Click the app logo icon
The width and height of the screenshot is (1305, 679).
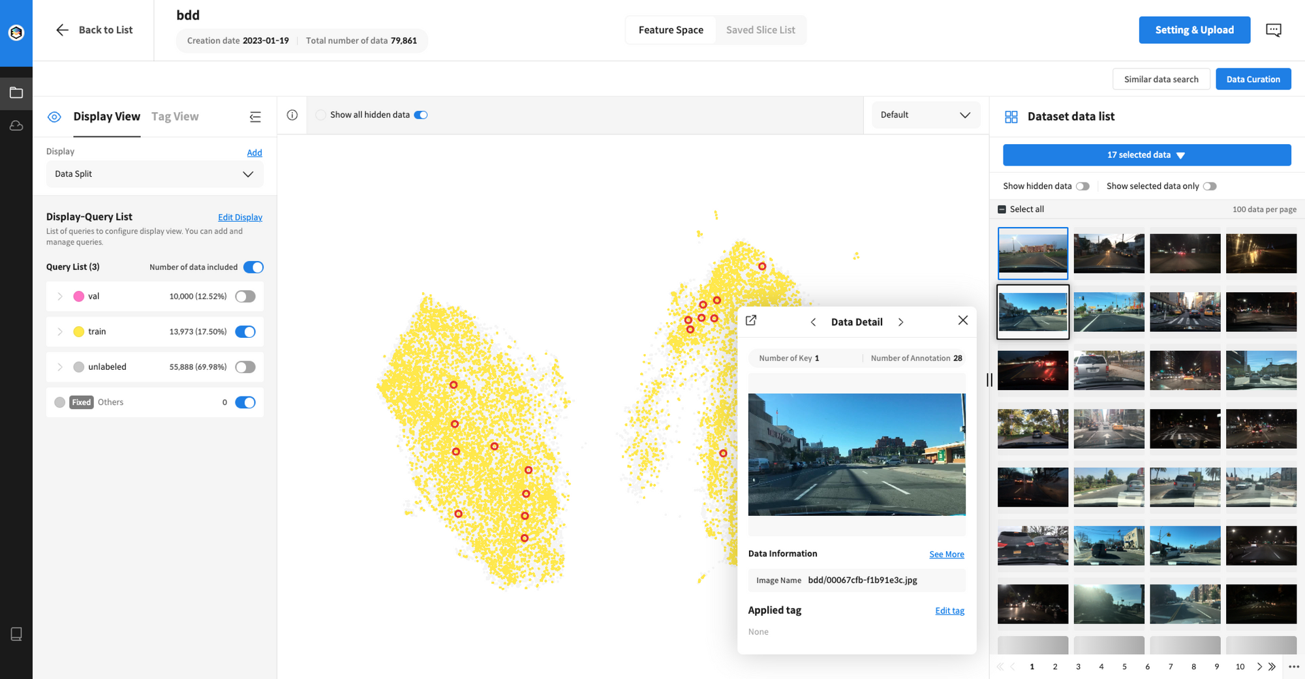click(16, 33)
